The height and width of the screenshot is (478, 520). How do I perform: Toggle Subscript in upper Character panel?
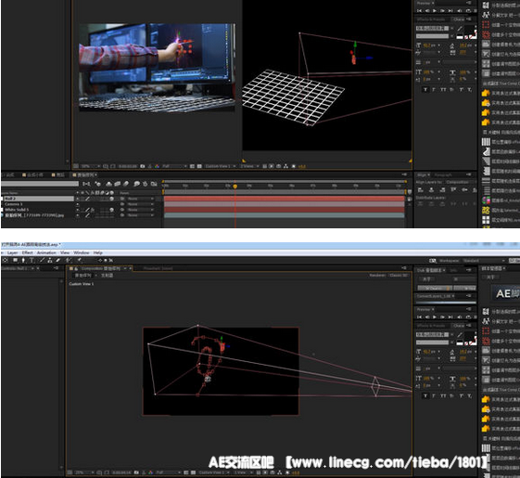pyautogui.click(x=469, y=90)
